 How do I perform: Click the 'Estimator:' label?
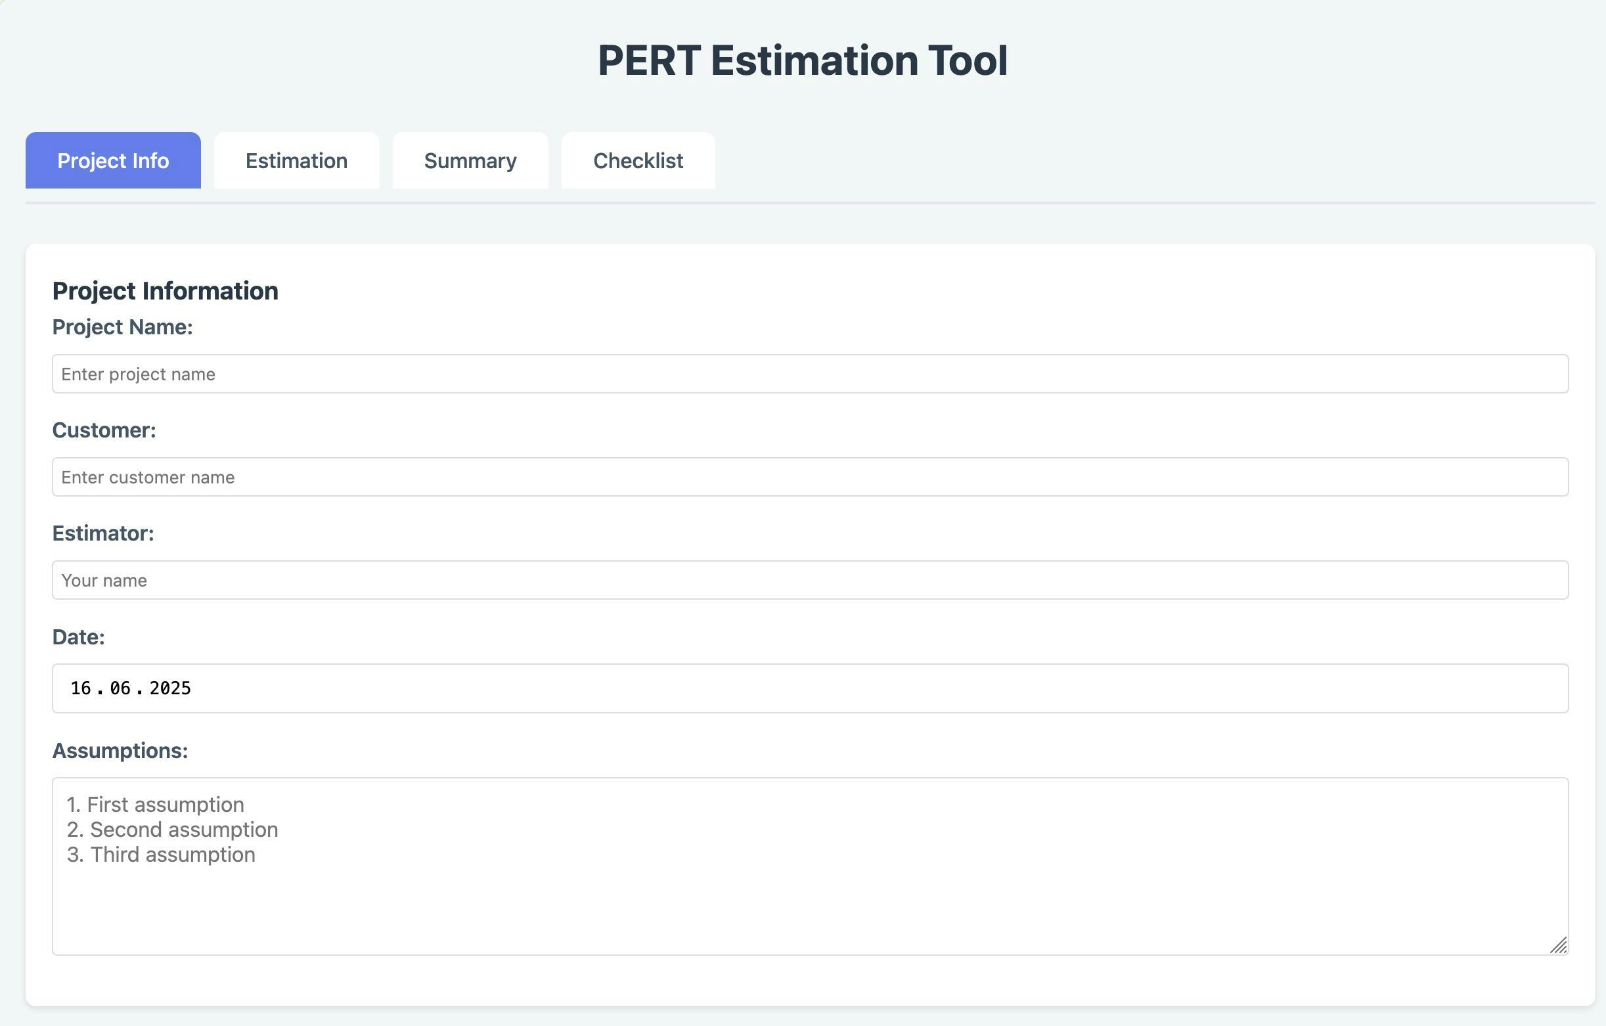coord(102,533)
